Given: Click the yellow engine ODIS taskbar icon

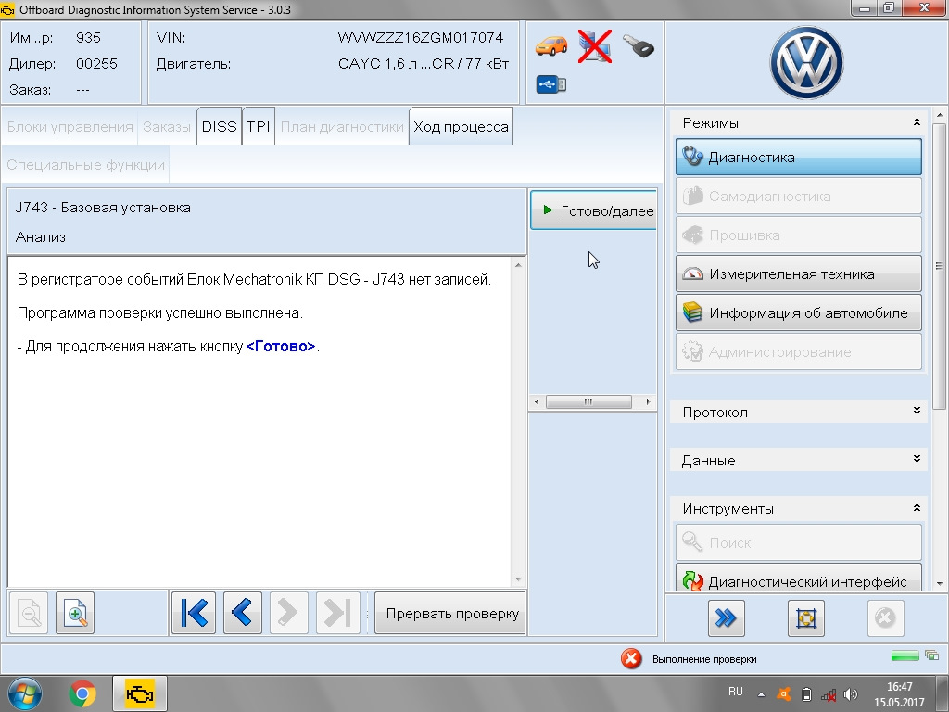Looking at the screenshot, I should click(140, 693).
